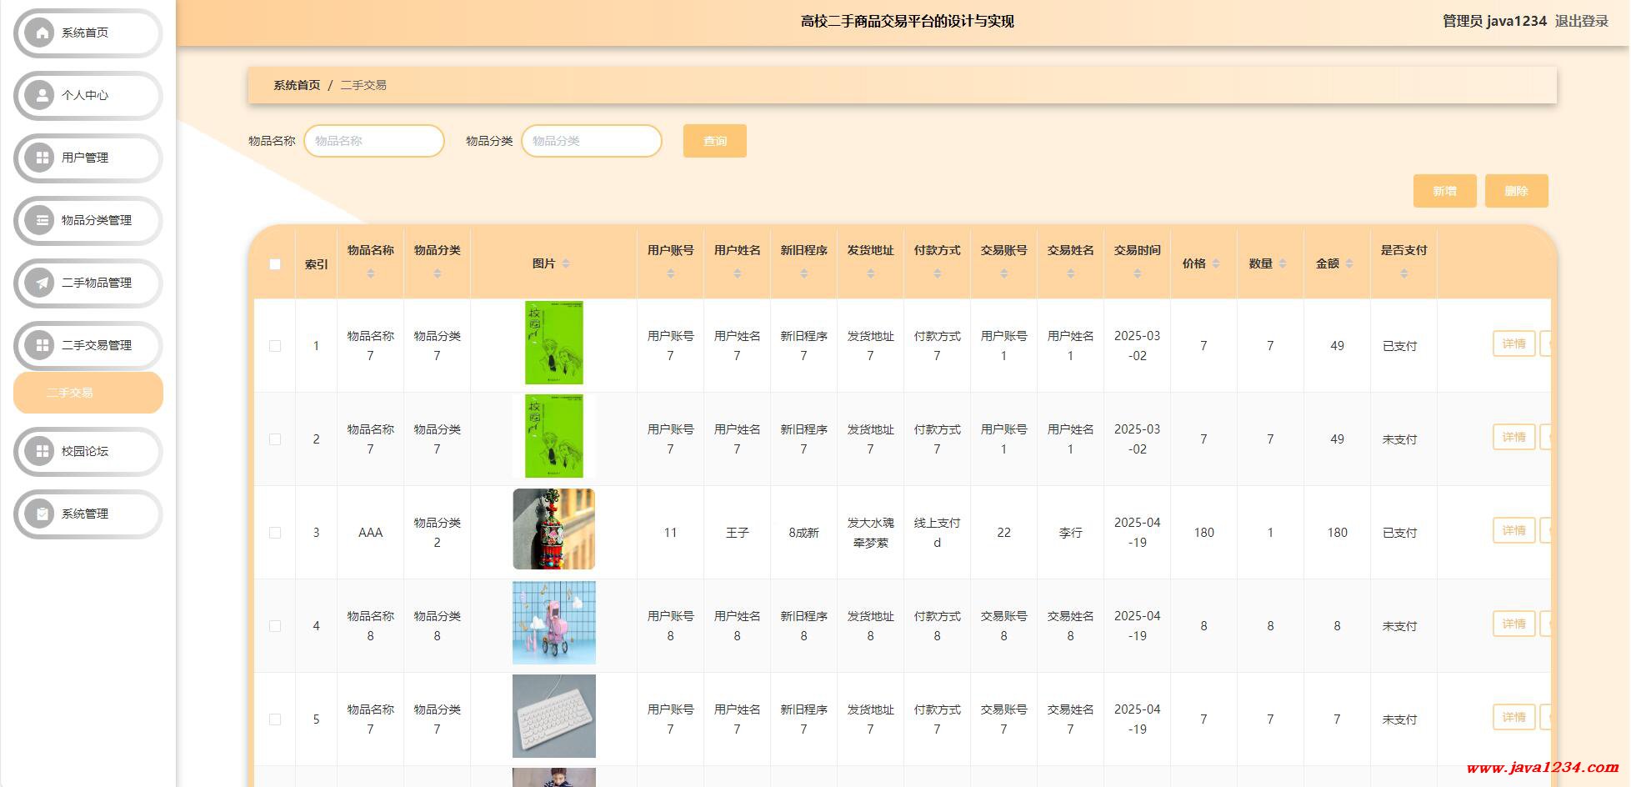Sort by 是否支付 column arrows
Screen dimensions: 1631x787
(x=1404, y=273)
